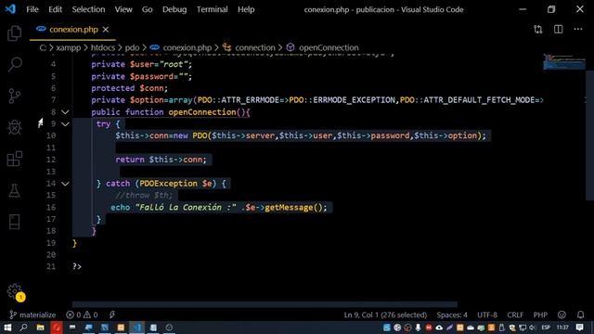Click the materialize branch in status bar
594x334 pixels.
[x=33, y=315]
